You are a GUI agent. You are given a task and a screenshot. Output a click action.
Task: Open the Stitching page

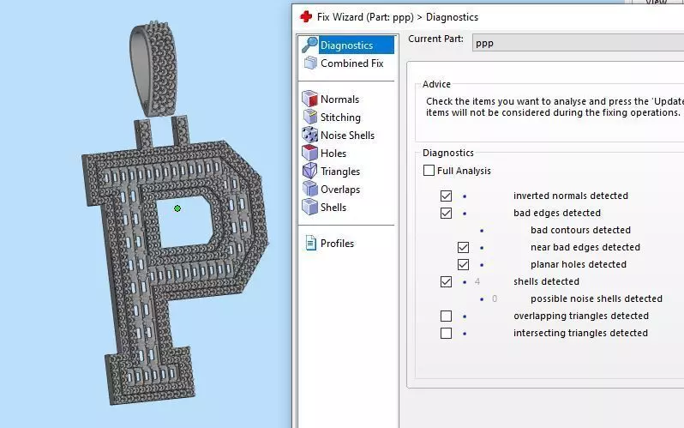(340, 118)
